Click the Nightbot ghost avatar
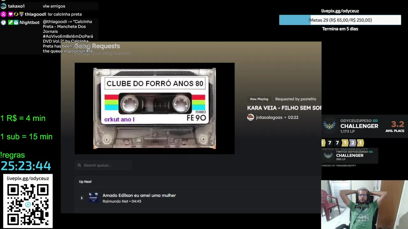Viewport: 408px width, 229px height. tap(3, 23)
